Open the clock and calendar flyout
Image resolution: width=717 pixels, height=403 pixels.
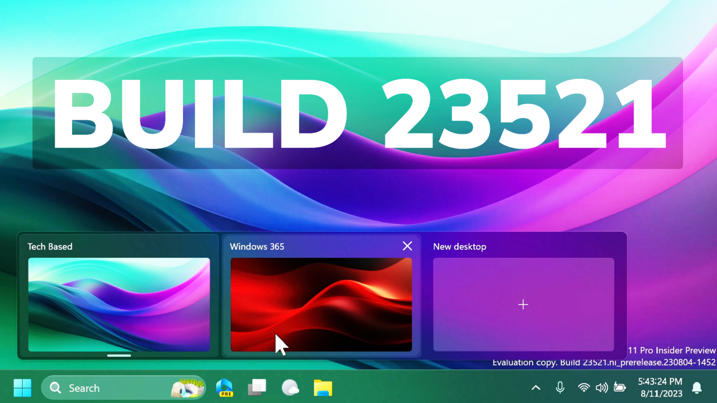click(661, 387)
